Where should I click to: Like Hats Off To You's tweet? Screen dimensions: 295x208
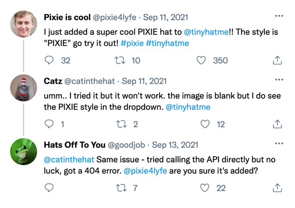[x=205, y=188]
